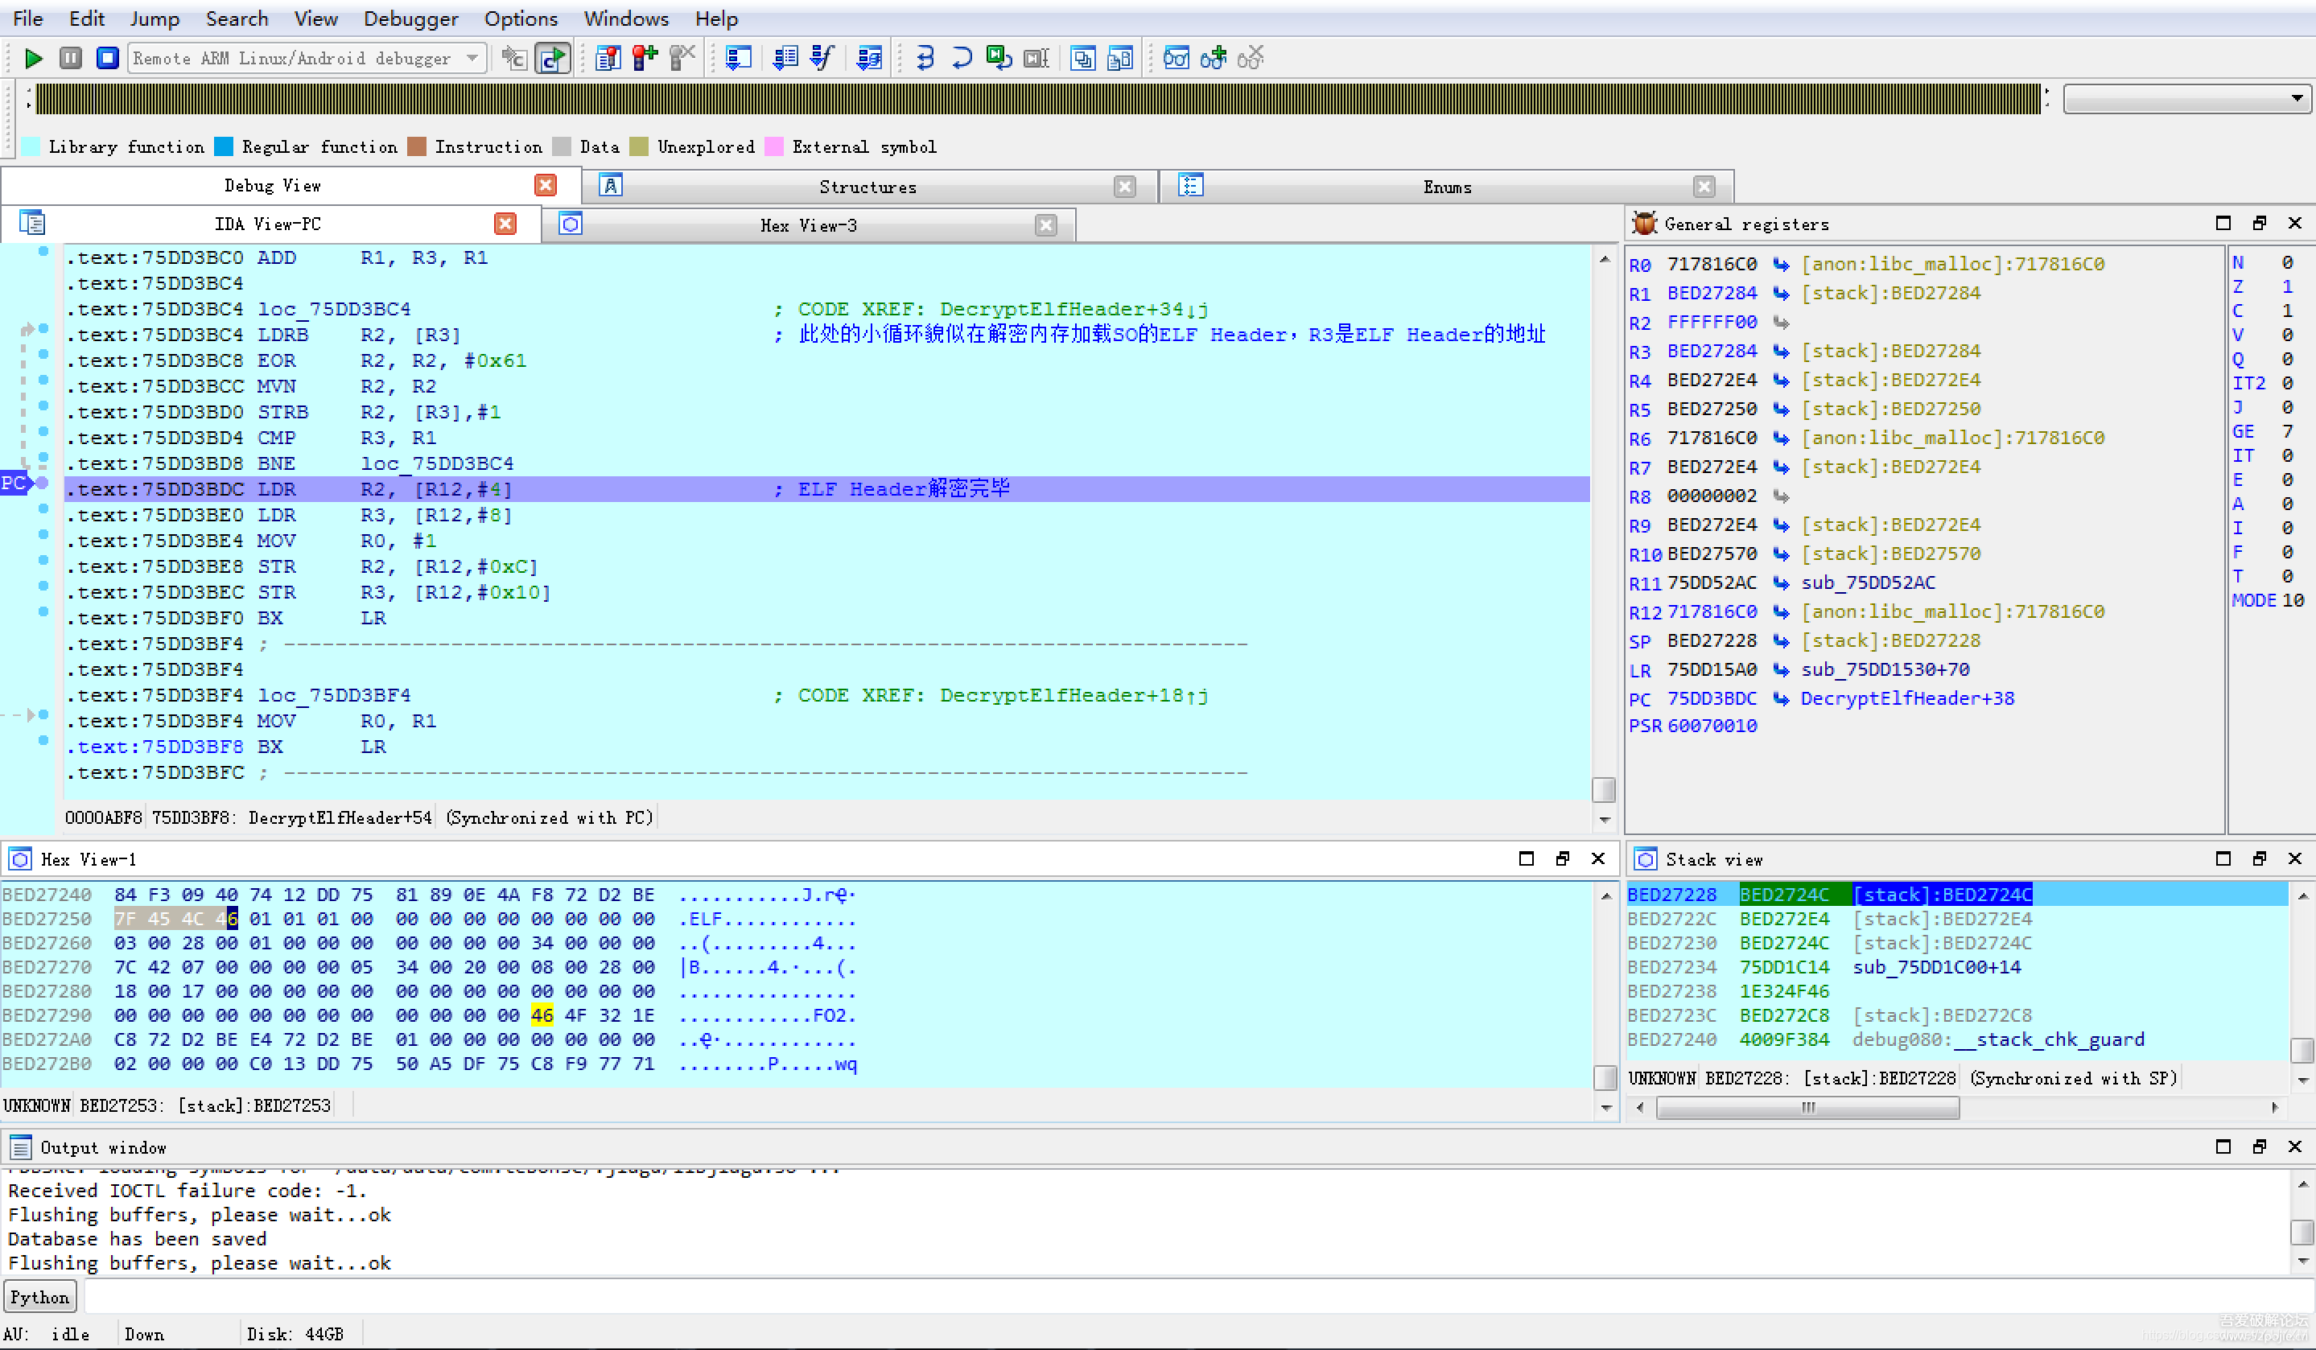Toggle Hex View-3 panel close button
2316x1350 pixels.
[1045, 225]
